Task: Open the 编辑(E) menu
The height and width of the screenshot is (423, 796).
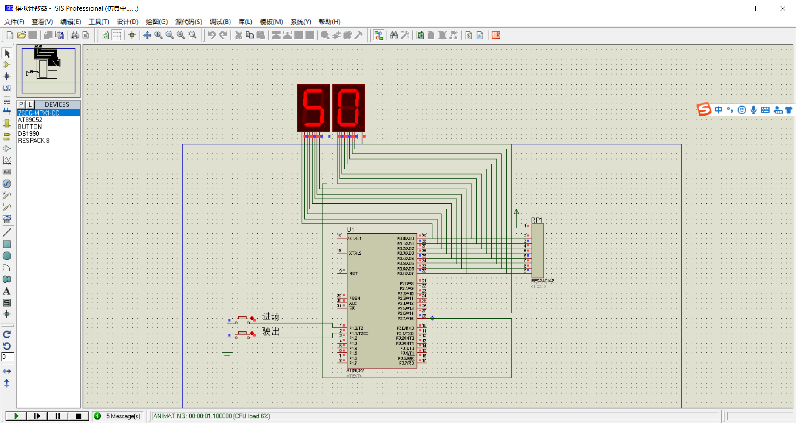Action: 71,22
